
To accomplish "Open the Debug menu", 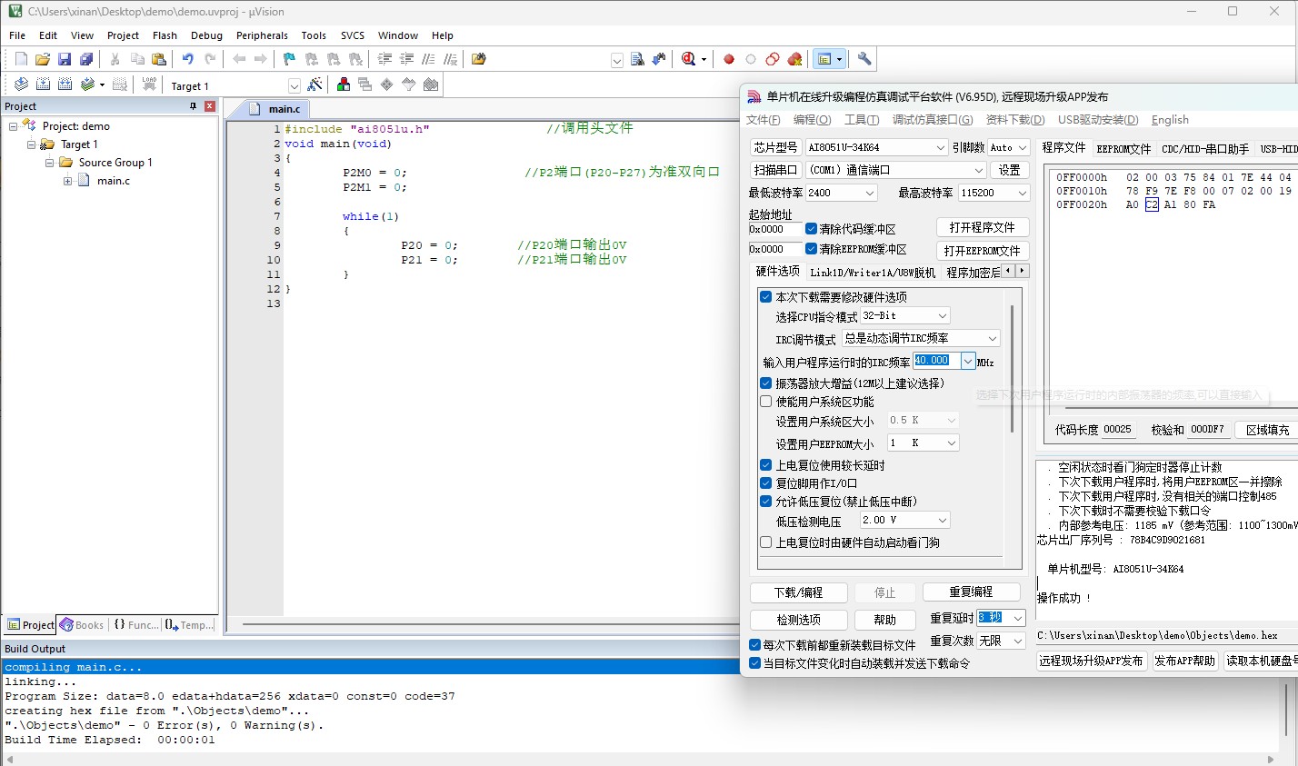I will point(206,35).
